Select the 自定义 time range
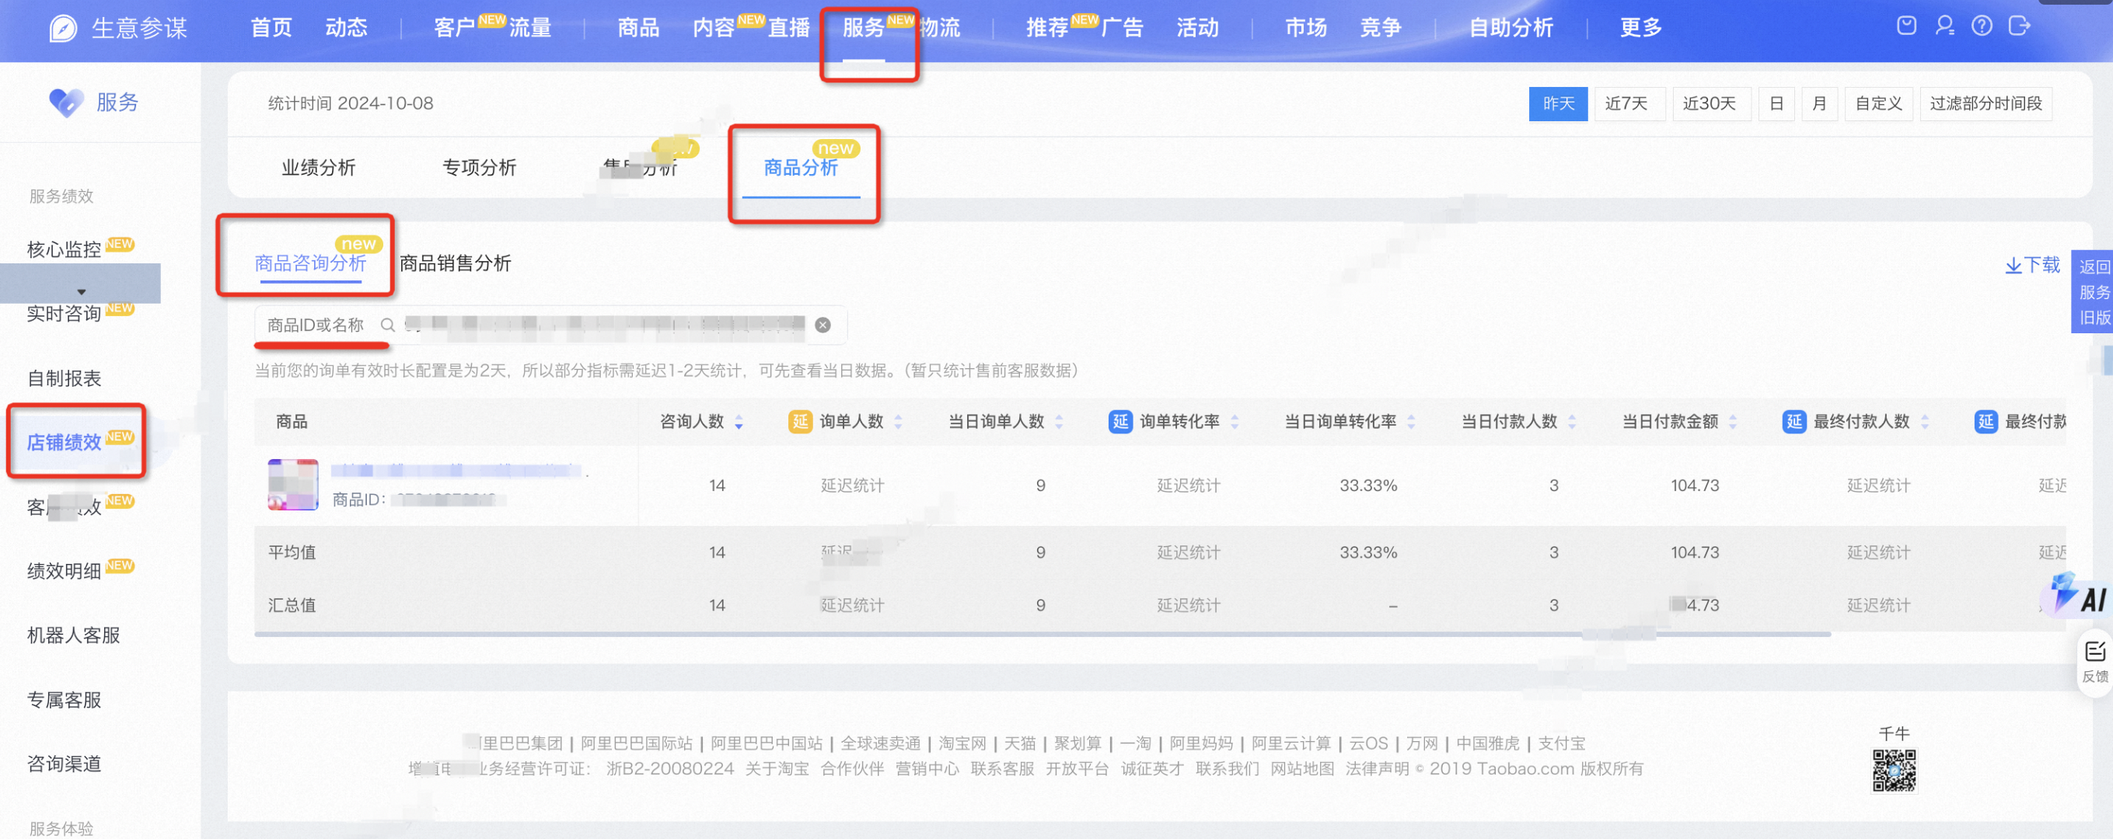The image size is (2113, 839). click(x=1878, y=104)
